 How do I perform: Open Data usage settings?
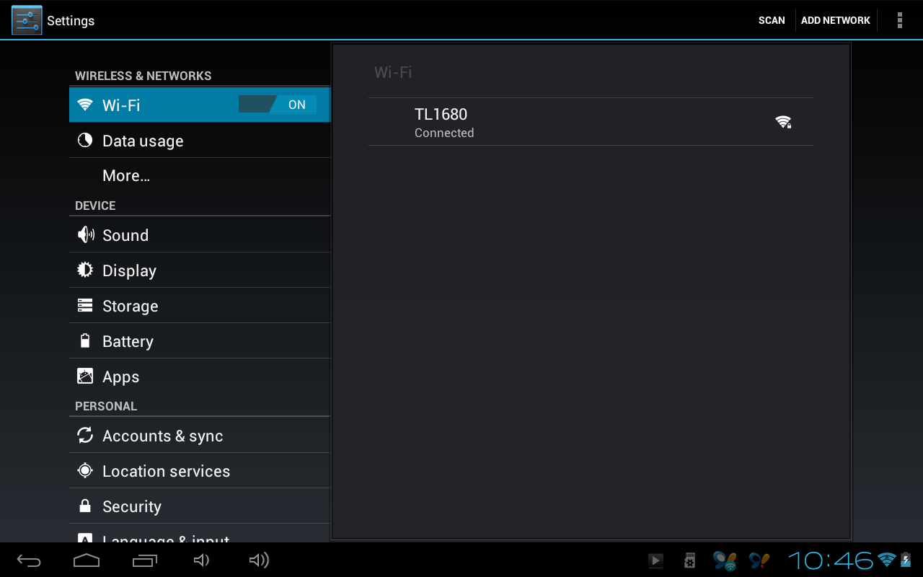point(200,141)
